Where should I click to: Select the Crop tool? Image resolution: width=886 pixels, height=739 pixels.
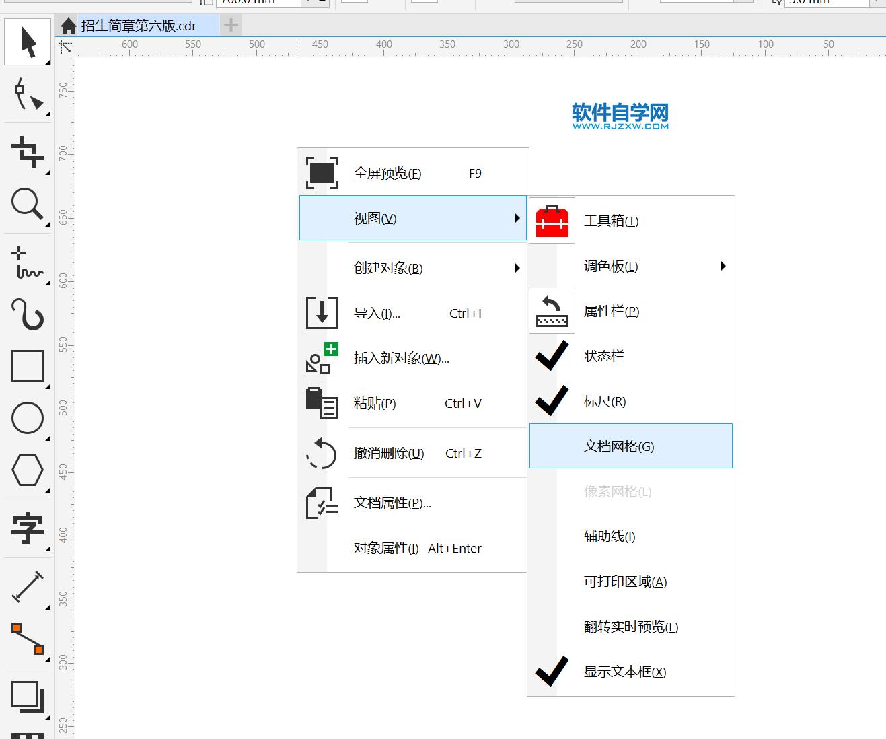coord(28,151)
